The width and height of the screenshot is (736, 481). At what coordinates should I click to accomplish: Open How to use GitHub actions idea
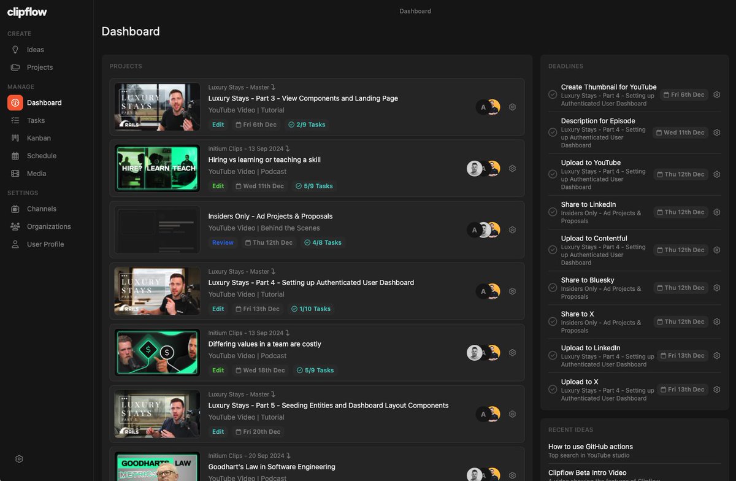tap(591, 447)
